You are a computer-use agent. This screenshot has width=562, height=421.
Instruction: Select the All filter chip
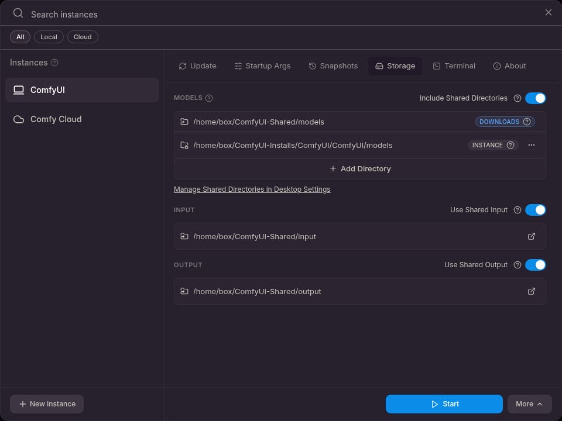pos(20,37)
